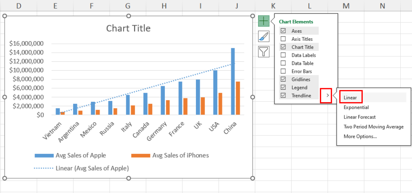Open More Options for trendline

point(360,136)
